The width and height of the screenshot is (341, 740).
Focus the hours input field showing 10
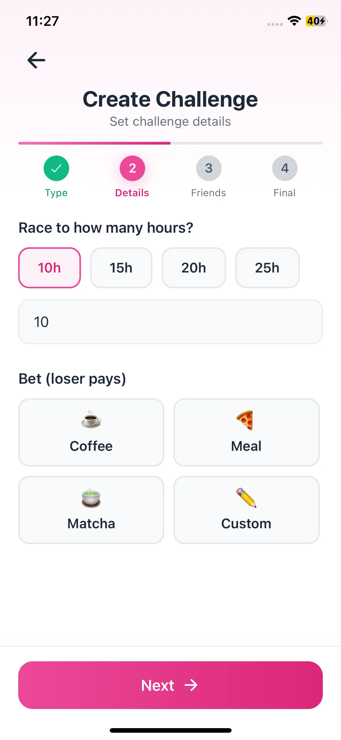(x=170, y=322)
